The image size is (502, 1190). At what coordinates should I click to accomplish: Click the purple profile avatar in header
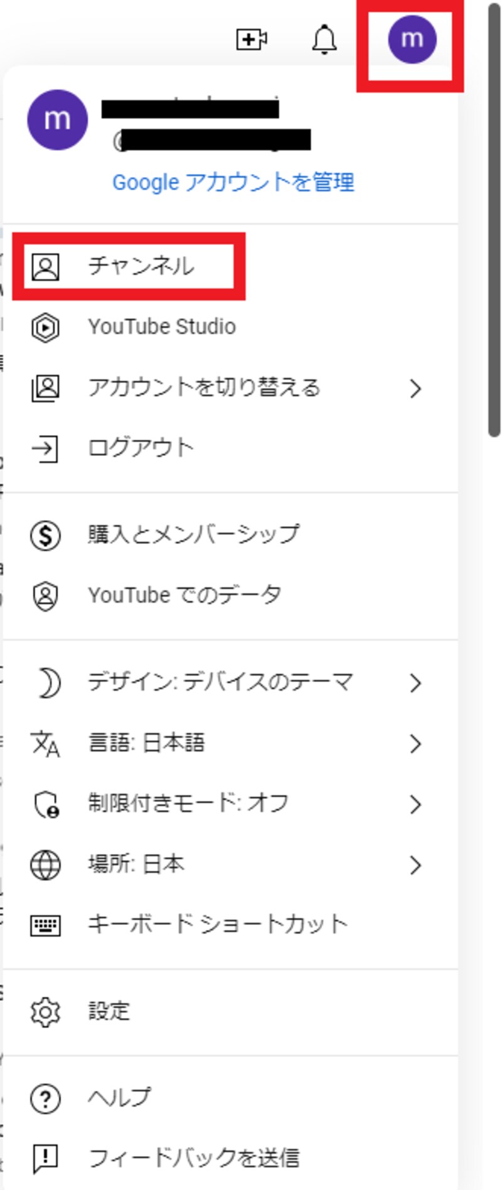point(412,40)
